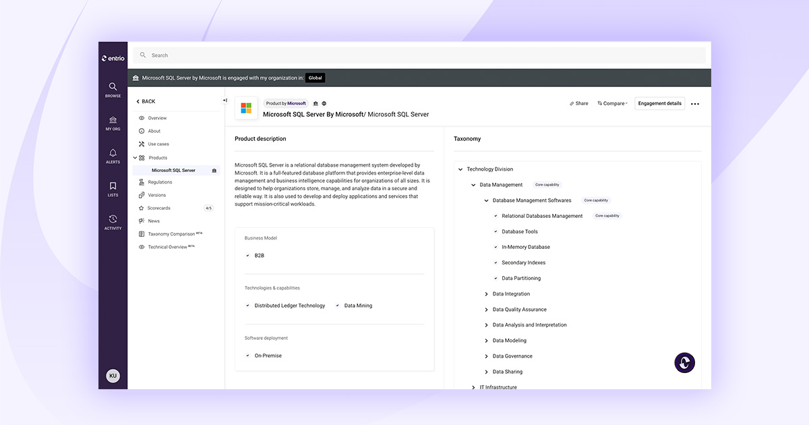Click the entrio logo
The width and height of the screenshot is (809, 425).
[x=113, y=59]
